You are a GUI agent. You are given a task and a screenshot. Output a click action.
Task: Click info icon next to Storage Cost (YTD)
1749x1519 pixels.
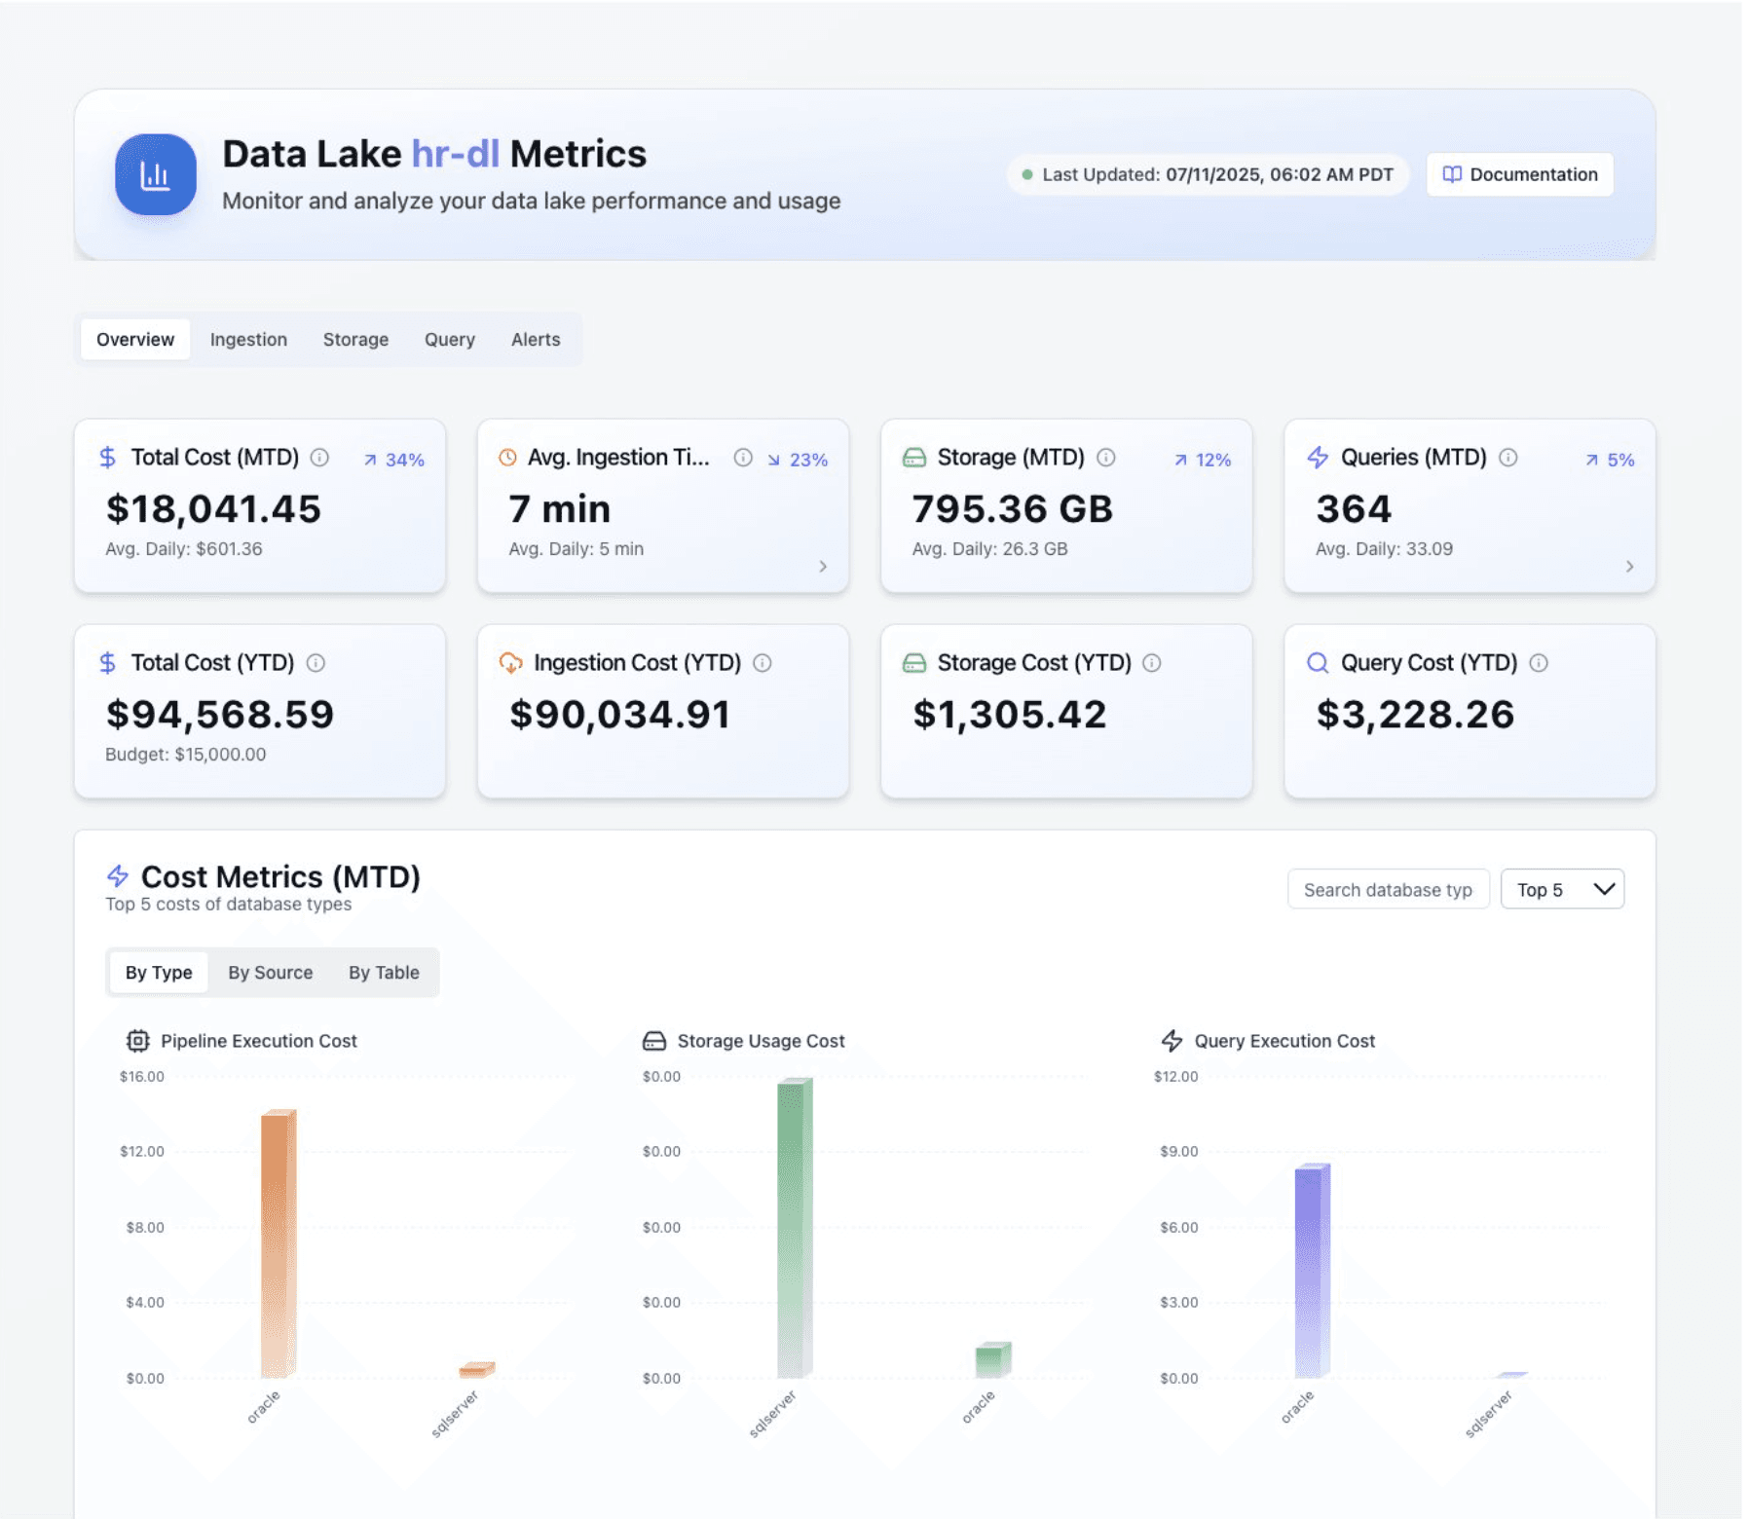(x=1152, y=663)
